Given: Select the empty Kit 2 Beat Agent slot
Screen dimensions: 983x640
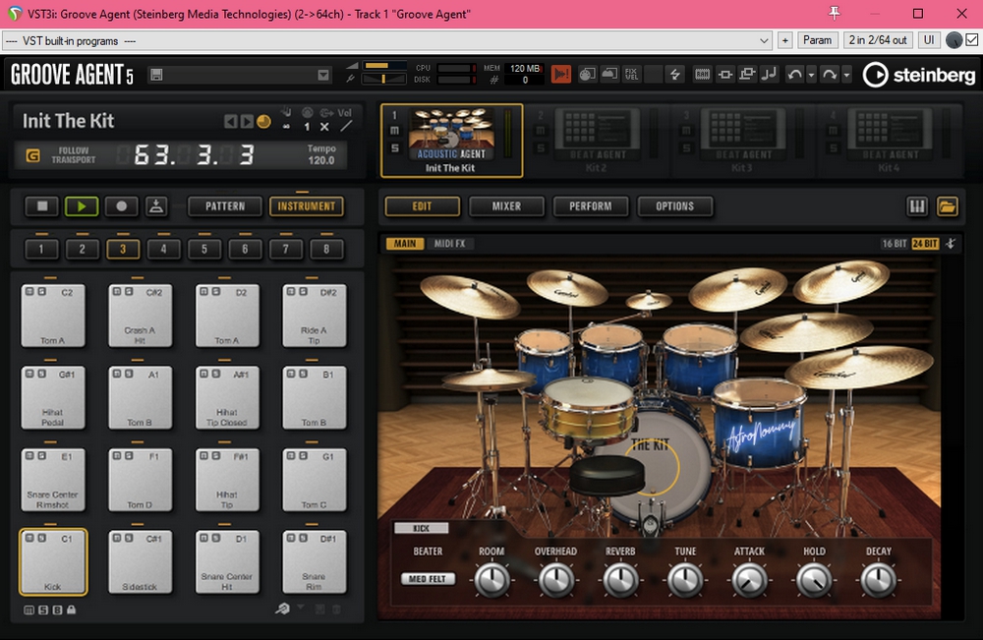Looking at the screenshot, I should click(x=598, y=140).
